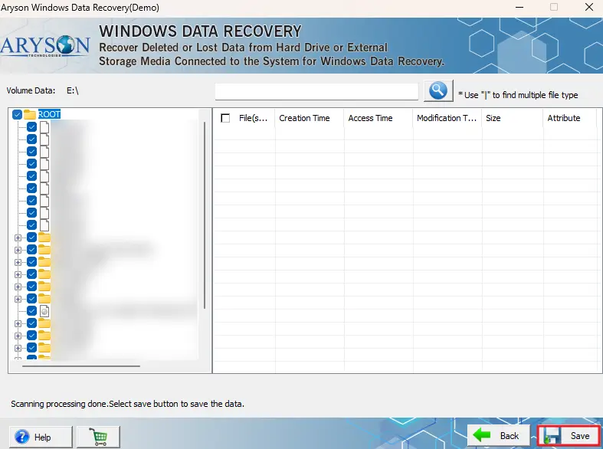Expand the sixth folder under ROOT
603x449 pixels.
point(18,299)
